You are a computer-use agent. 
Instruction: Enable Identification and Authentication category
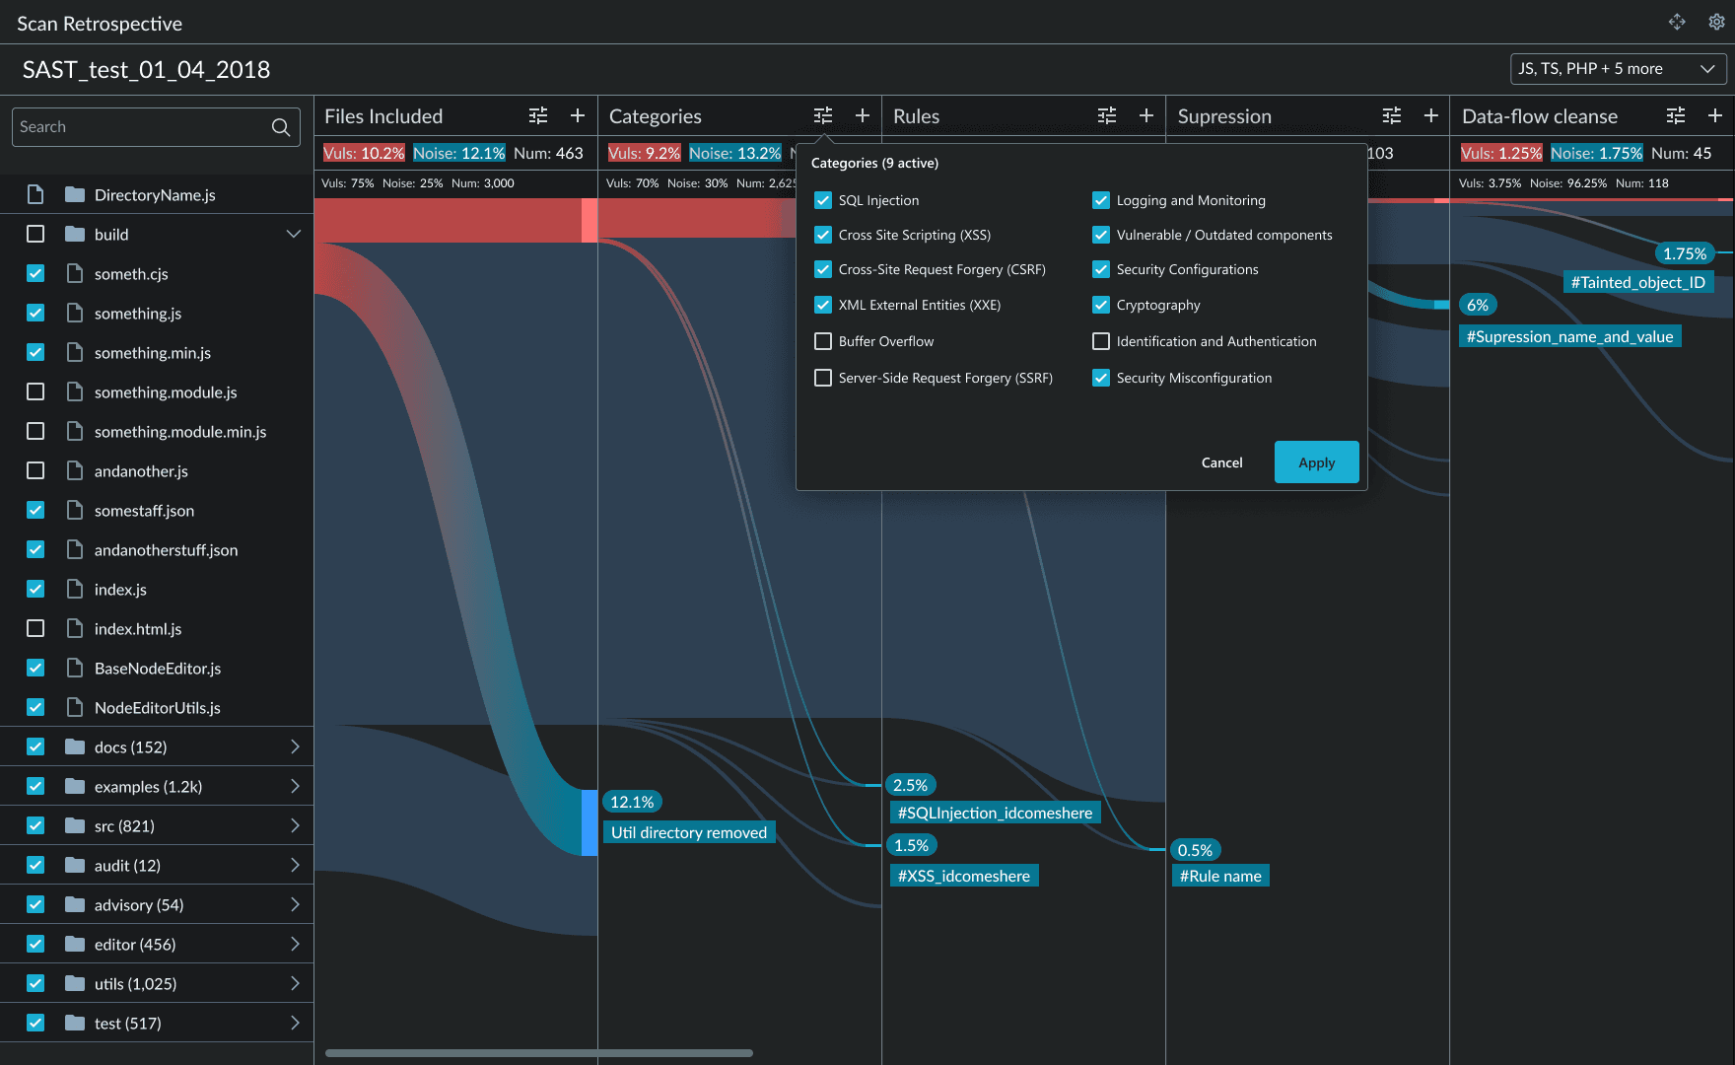[x=1101, y=341]
